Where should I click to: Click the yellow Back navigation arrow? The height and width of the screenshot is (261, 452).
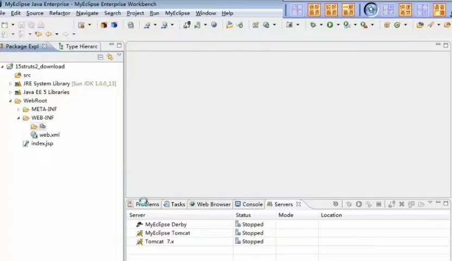tap(48, 34)
